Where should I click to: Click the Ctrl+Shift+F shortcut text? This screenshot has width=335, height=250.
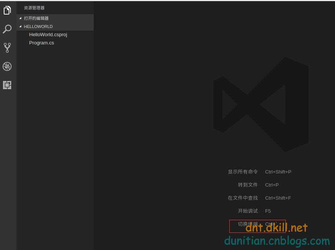point(278,198)
